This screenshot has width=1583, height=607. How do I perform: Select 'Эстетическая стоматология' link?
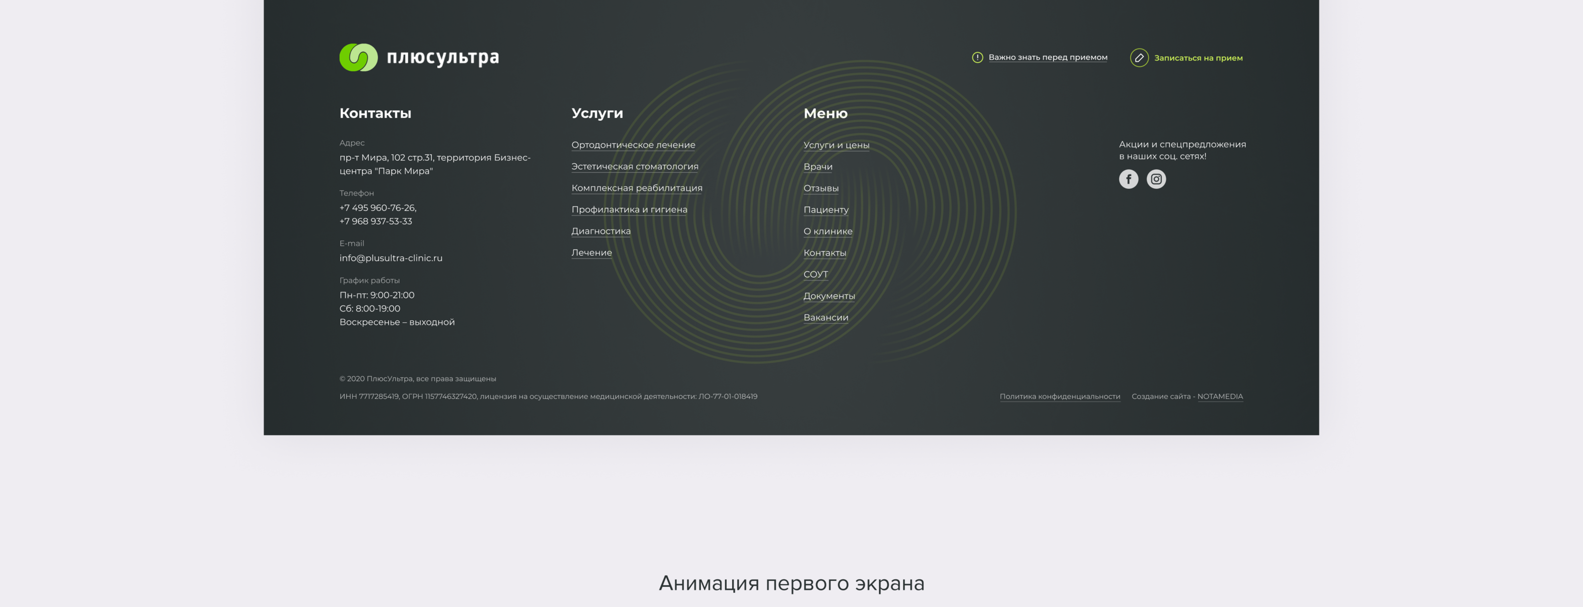pyautogui.click(x=634, y=167)
